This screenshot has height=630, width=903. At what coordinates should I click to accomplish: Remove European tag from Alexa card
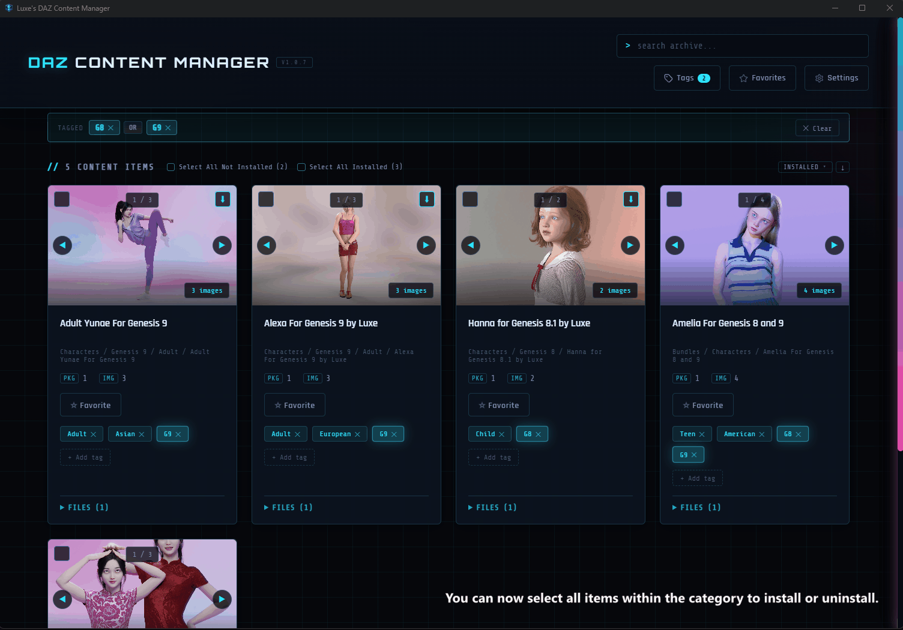click(x=358, y=434)
